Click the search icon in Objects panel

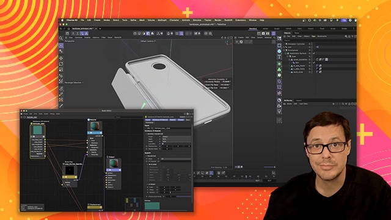coord(346,37)
